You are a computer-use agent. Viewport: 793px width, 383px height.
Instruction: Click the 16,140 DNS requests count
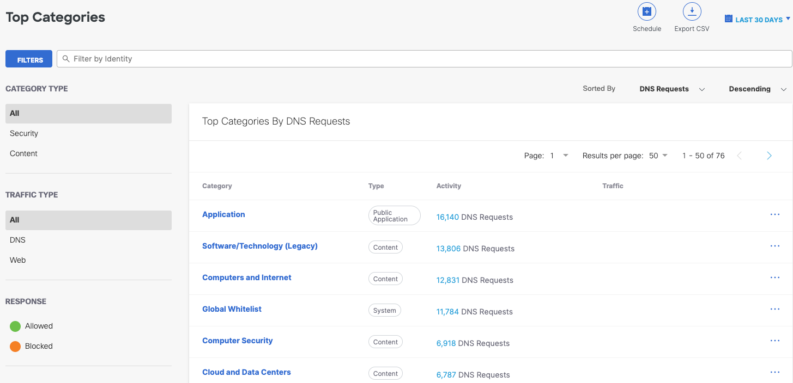pyautogui.click(x=447, y=217)
